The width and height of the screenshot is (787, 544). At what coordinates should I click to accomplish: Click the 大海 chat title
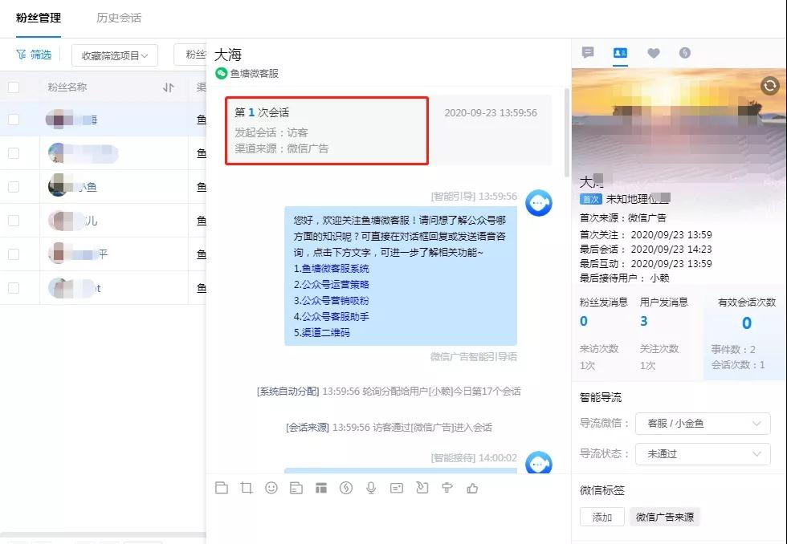click(x=228, y=54)
